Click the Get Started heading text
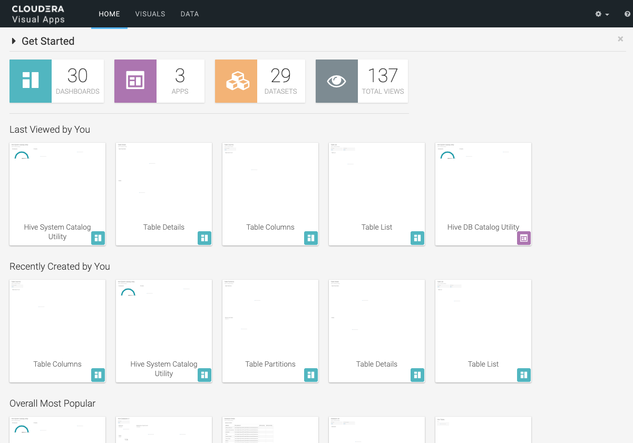This screenshot has height=443, width=633. click(48, 41)
